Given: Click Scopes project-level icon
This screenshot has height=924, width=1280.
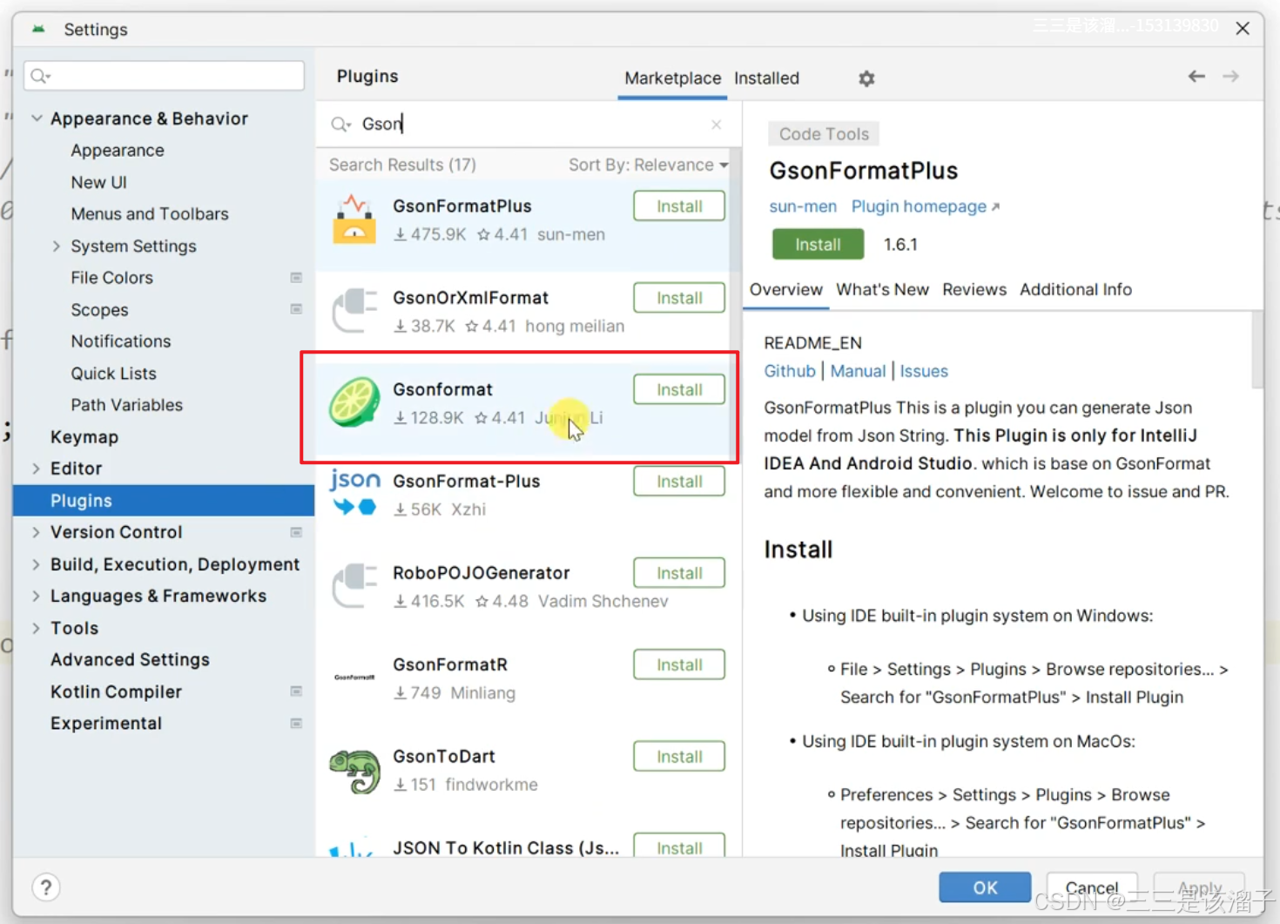Looking at the screenshot, I should [x=296, y=309].
